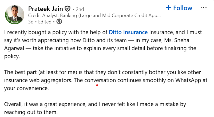This screenshot has width=214, height=117.
Task: Click the "insurance web aggregators" phrase
Action: pos(38,80)
